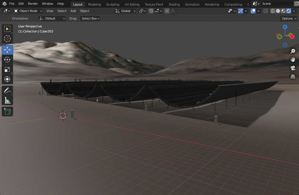Click the Zoom magnifier in viewport sidebar
299x195 pixels.
pos(293,51)
